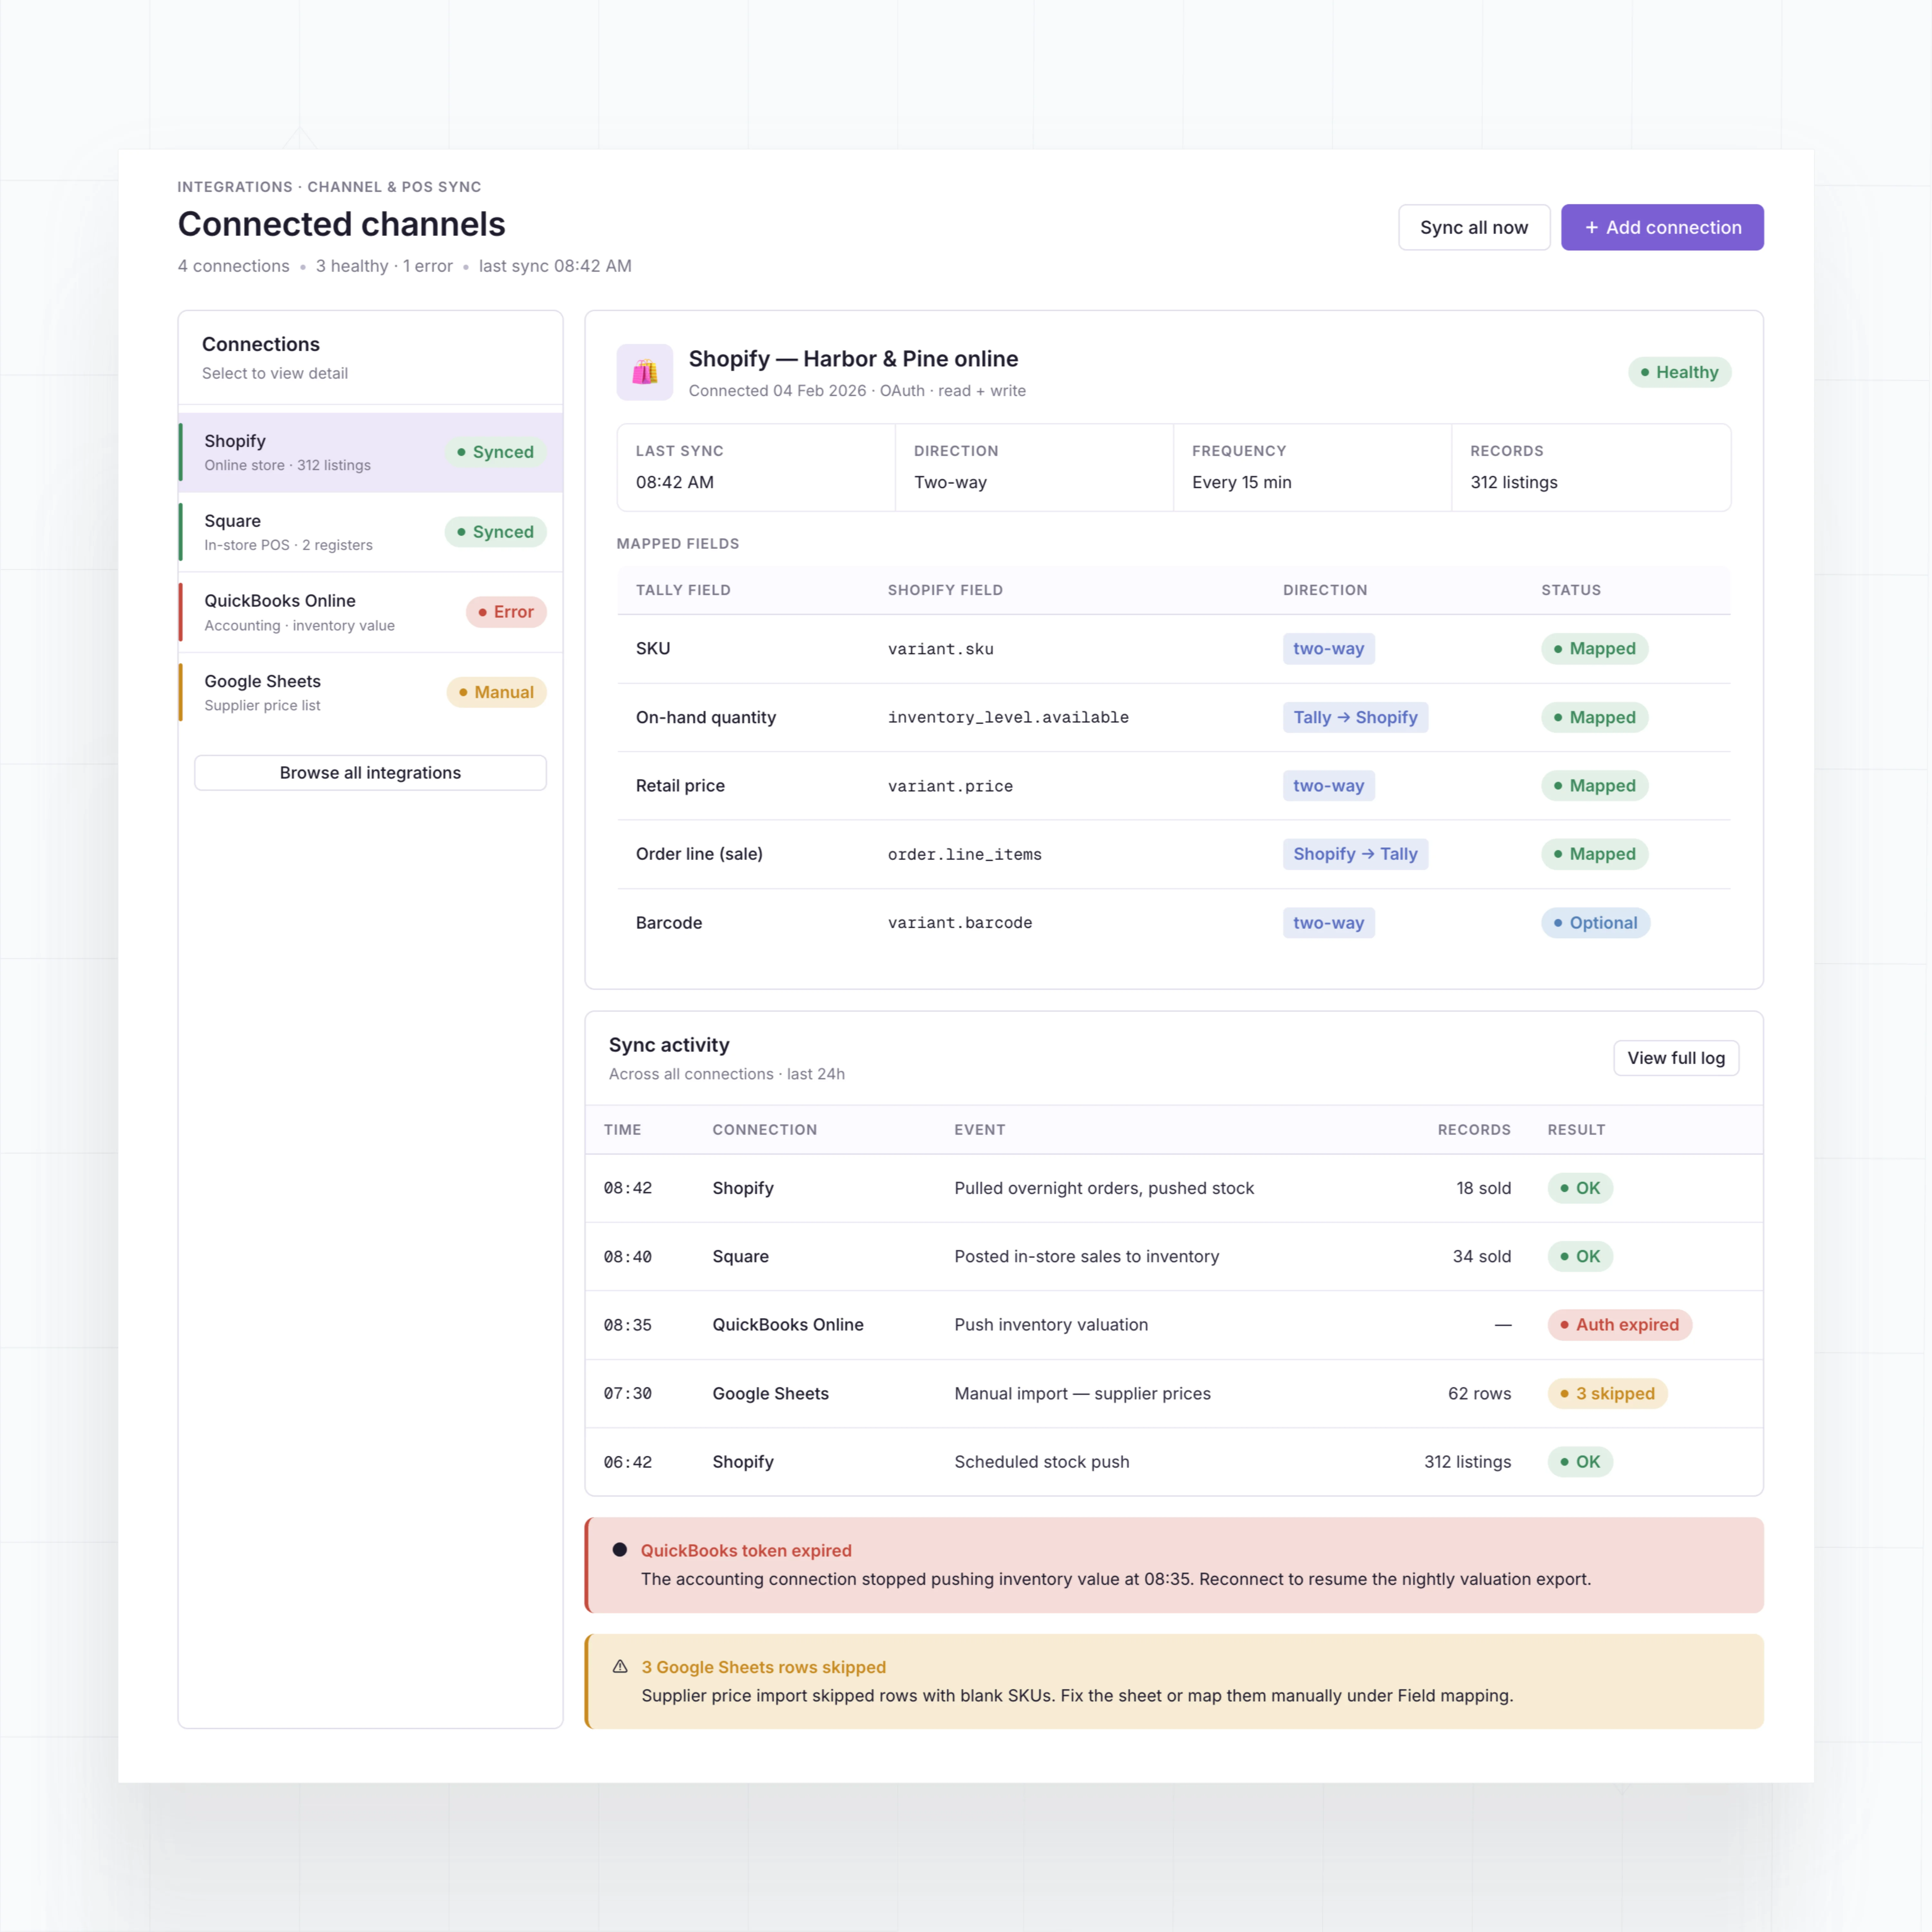Click the Error badge on QuickBooks Online
Viewport: 1932px width, 1932px height.
point(506,612)
